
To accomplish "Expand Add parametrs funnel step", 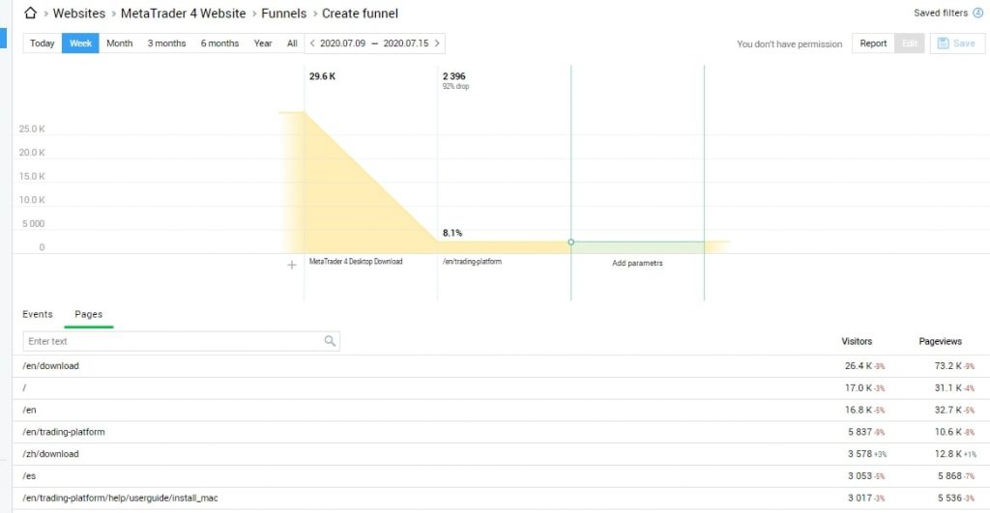I will point(637,263).
